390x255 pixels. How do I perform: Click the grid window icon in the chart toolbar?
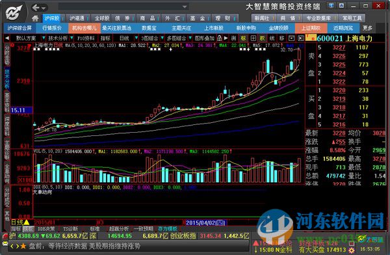pos(253,38)
